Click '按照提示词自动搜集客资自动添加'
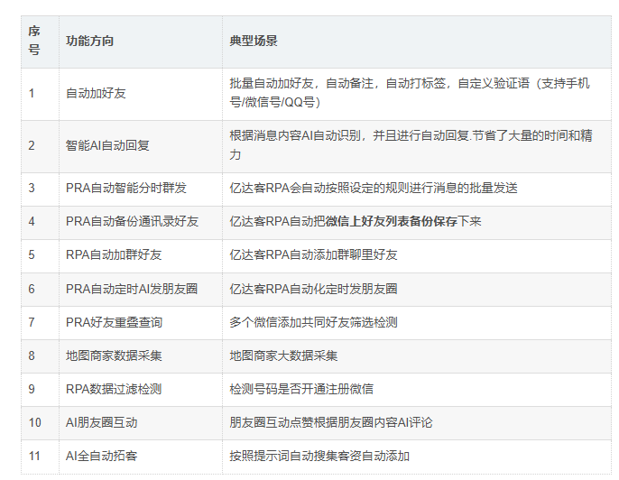 coord(319,457)
